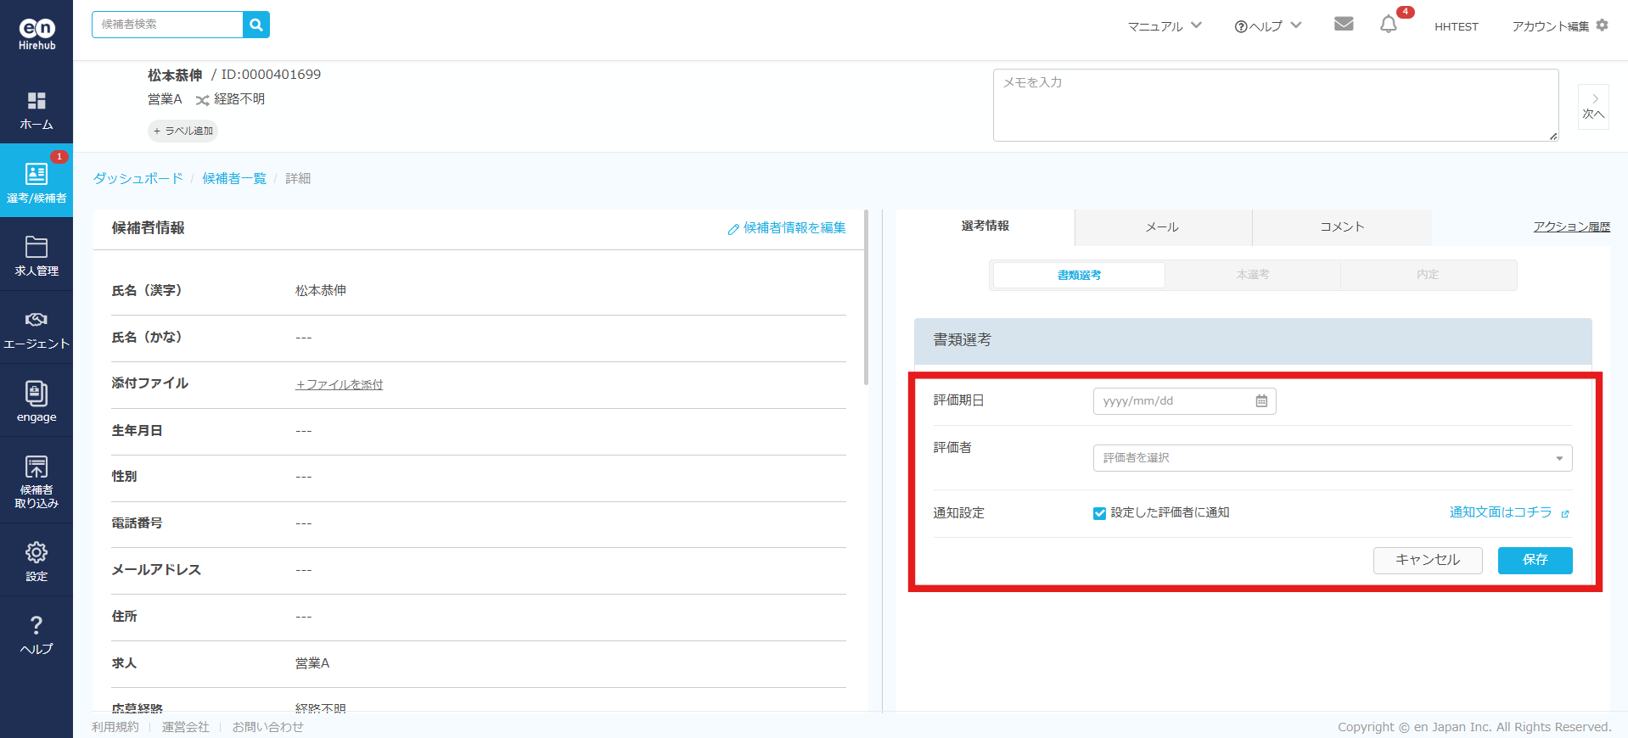Open the calendar picker for evaluation date
This screenshot has width=1628, height=738.
click(x=1261, y=401)
